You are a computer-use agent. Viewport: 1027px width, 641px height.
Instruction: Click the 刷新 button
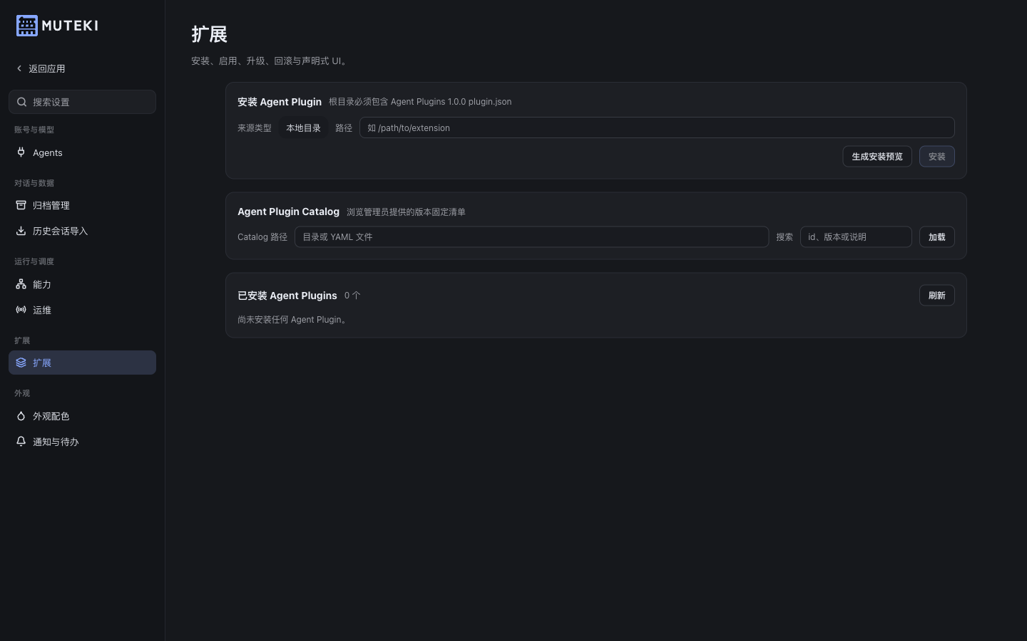tap(937, 296)
